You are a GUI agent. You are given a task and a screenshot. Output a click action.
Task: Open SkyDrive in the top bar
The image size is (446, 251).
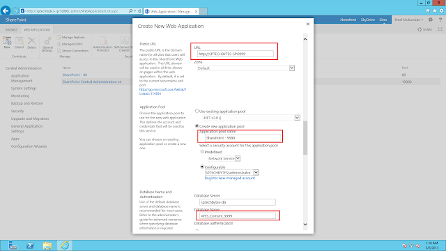click(x=367, y=20)
